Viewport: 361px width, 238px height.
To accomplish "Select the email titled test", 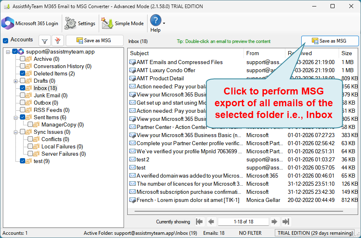I will [141, 167].
